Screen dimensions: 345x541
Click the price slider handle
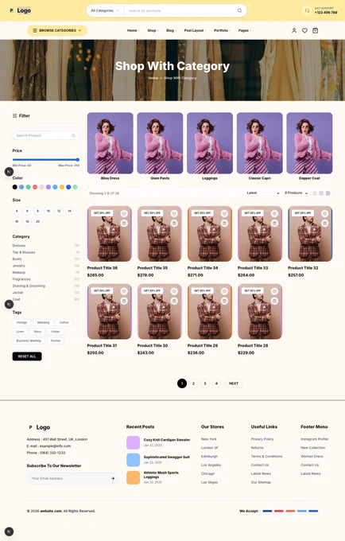coord(78,160)
